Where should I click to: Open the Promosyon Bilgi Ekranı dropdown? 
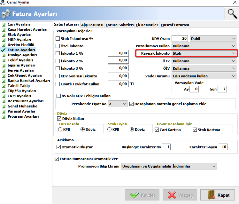click(x=169, y=166)
